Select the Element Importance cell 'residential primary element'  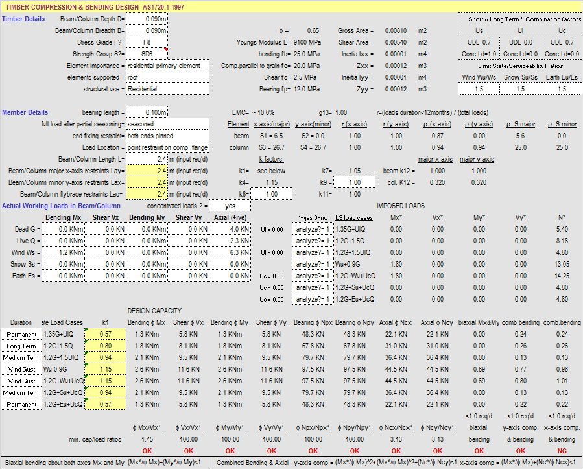coord(168,66)
